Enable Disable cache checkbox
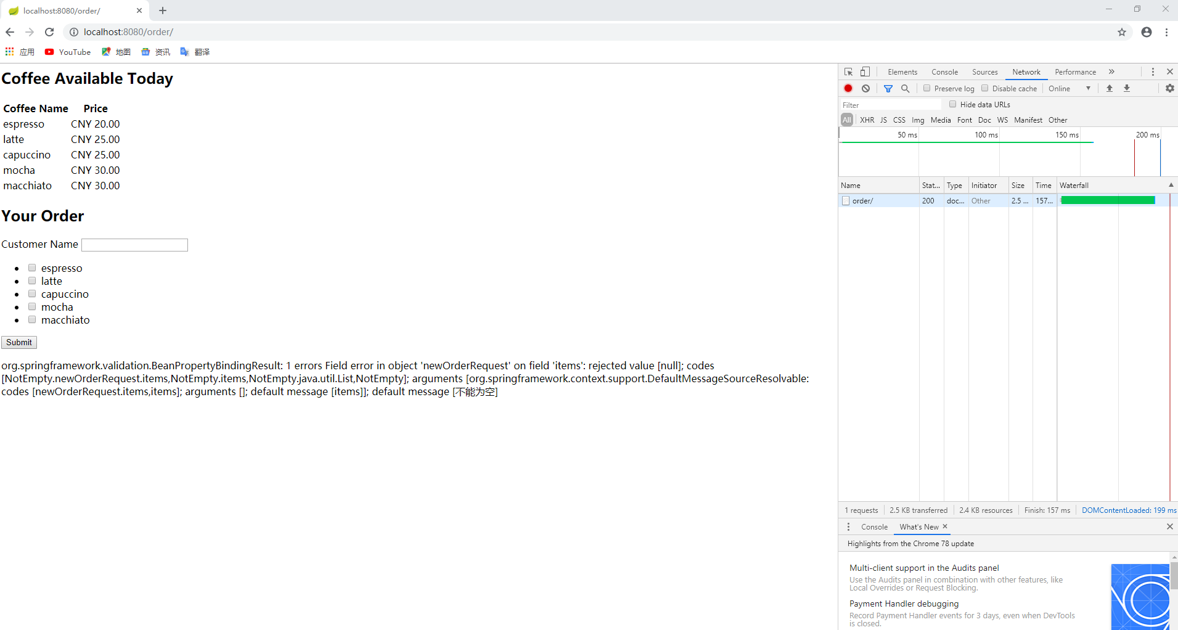Image resolution: width=1178 pixels, height=630 pixels. 985,88
